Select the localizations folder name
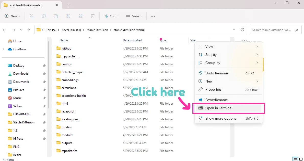304x161 pixels. point(70,119)
